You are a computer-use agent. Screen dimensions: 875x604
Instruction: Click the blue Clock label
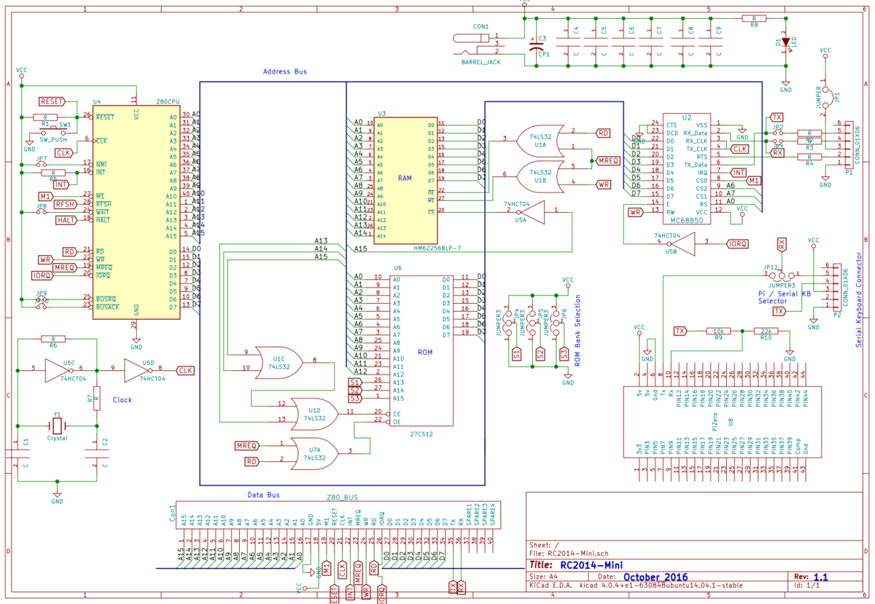tap(122, 399)
